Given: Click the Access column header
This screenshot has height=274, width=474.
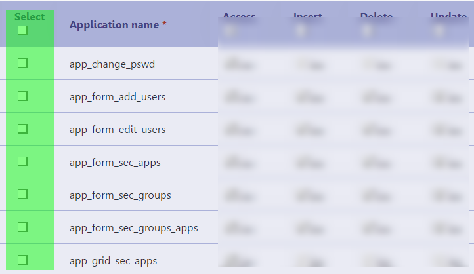Looking at the screenshot, I should coord(239,16).
